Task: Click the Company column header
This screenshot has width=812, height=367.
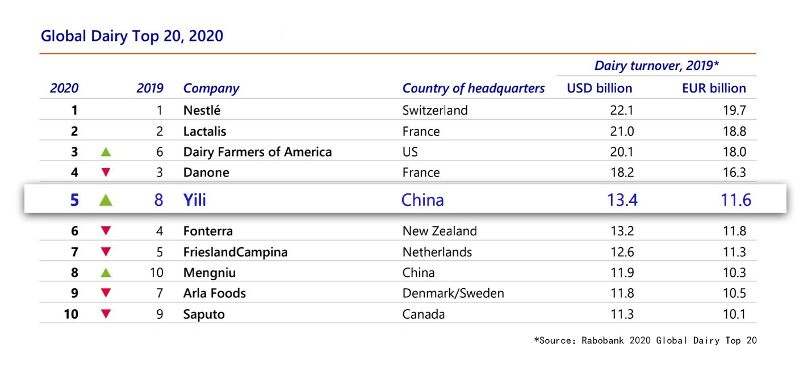Action: (211, 88)
